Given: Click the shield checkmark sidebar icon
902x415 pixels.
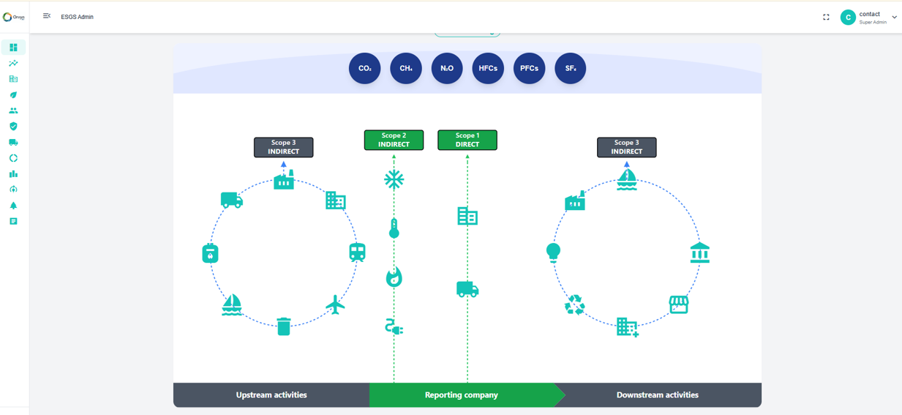Looking at the screenshot, I should (13, 127).
